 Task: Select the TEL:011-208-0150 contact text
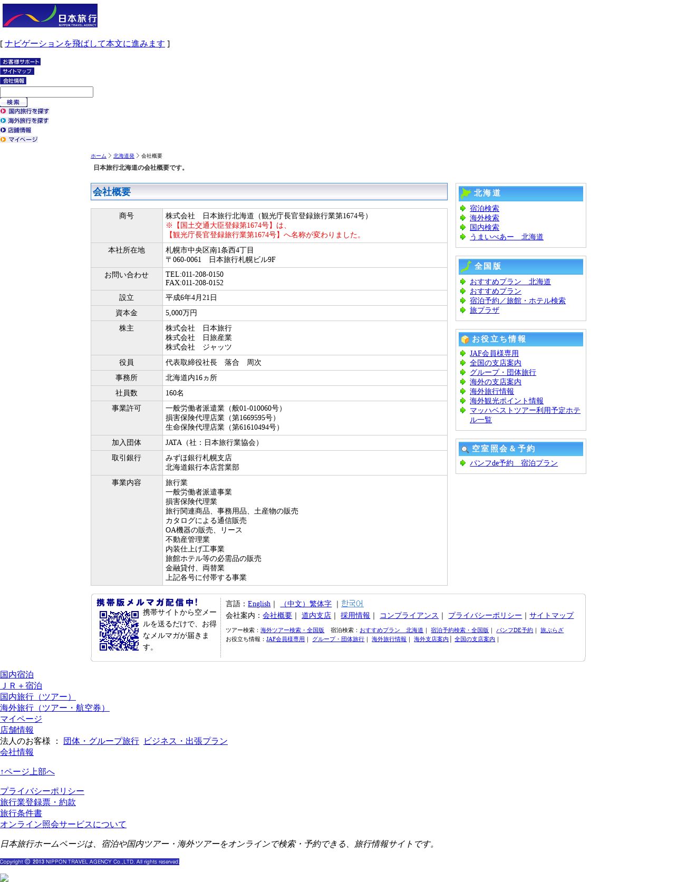coord(195,274)
